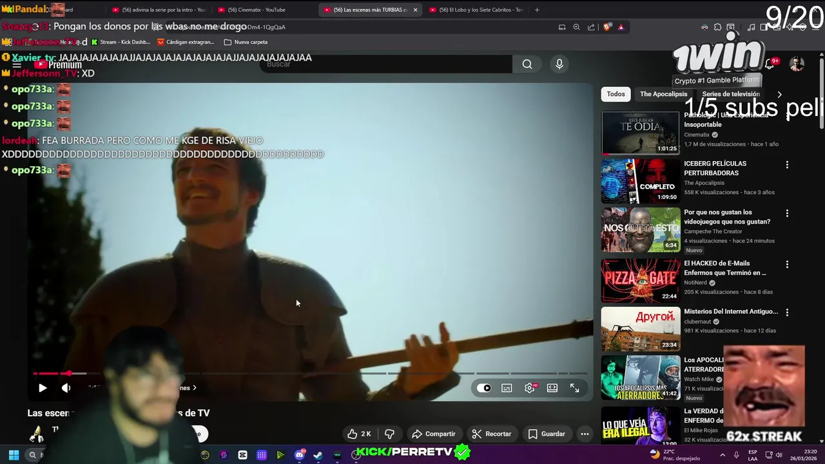Switch to El Lobo y los Siete Cabritos tab
This screenshot has width=825, height=464.
[476, 10]
